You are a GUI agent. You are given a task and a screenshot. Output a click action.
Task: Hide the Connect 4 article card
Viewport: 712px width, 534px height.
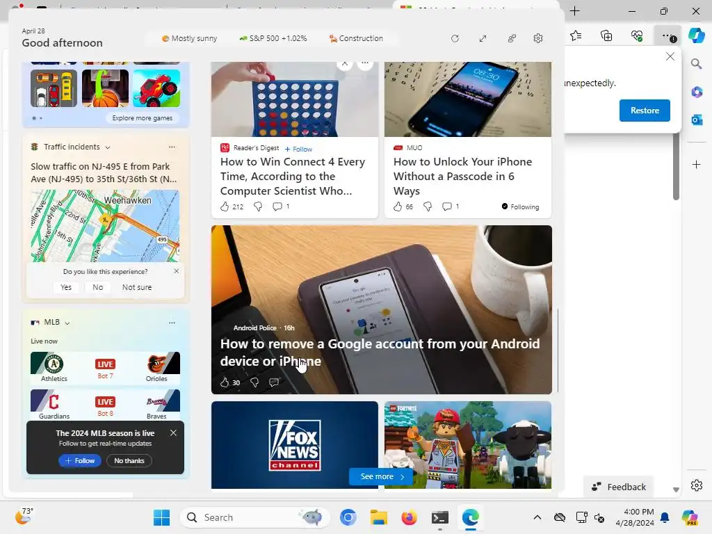click(345, 63)
